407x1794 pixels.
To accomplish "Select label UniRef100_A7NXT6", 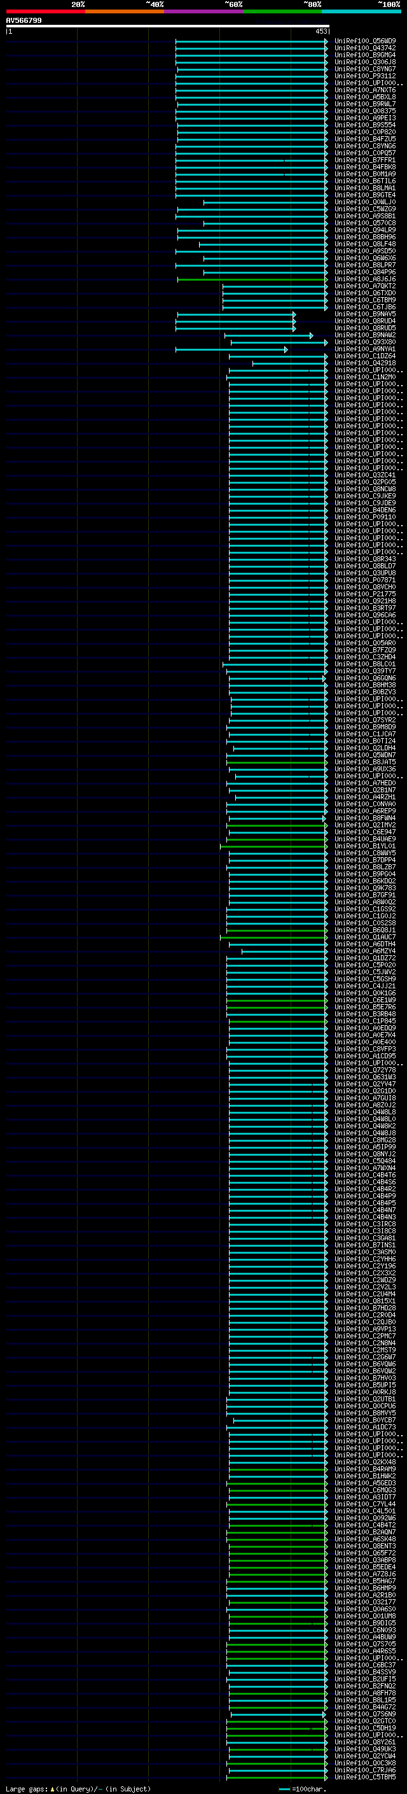I will click(x=364, y=90).
